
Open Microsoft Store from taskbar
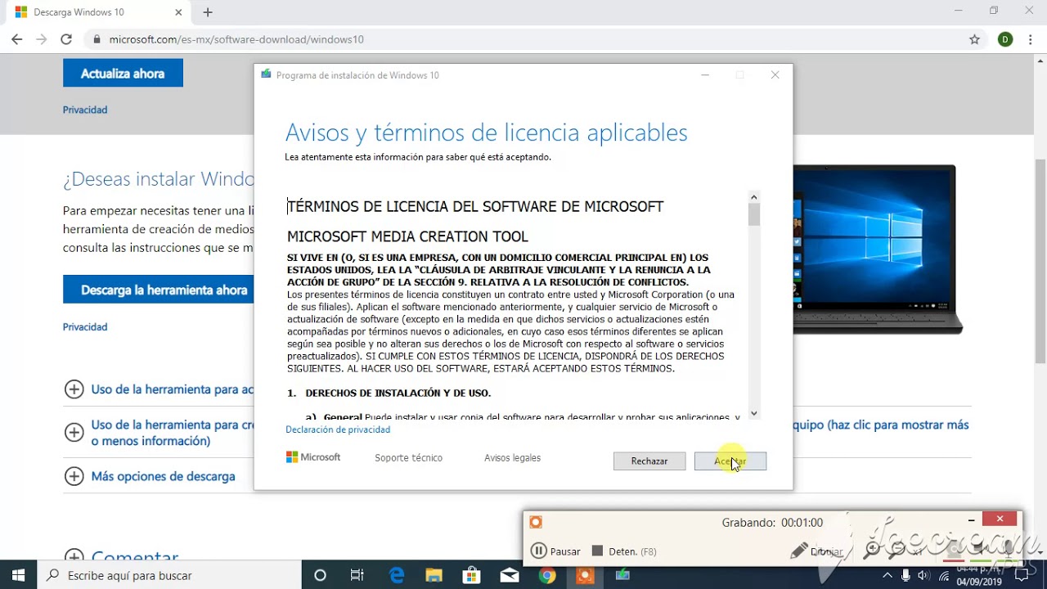(x=472, y=575)
